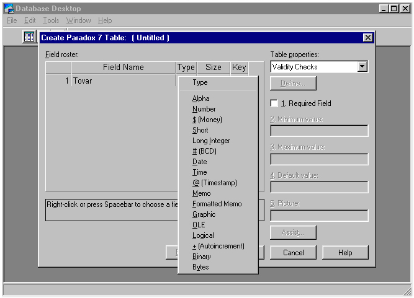Minimize the Database Desktop window
The width and height of the screenshot is (414, 298).
(x=384, y=9)
